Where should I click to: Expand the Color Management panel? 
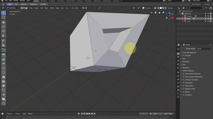[189, 53]
